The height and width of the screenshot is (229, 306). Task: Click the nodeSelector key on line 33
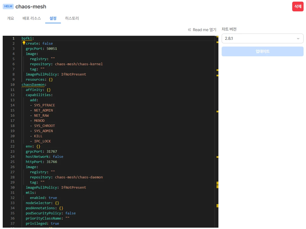(38, 203)
